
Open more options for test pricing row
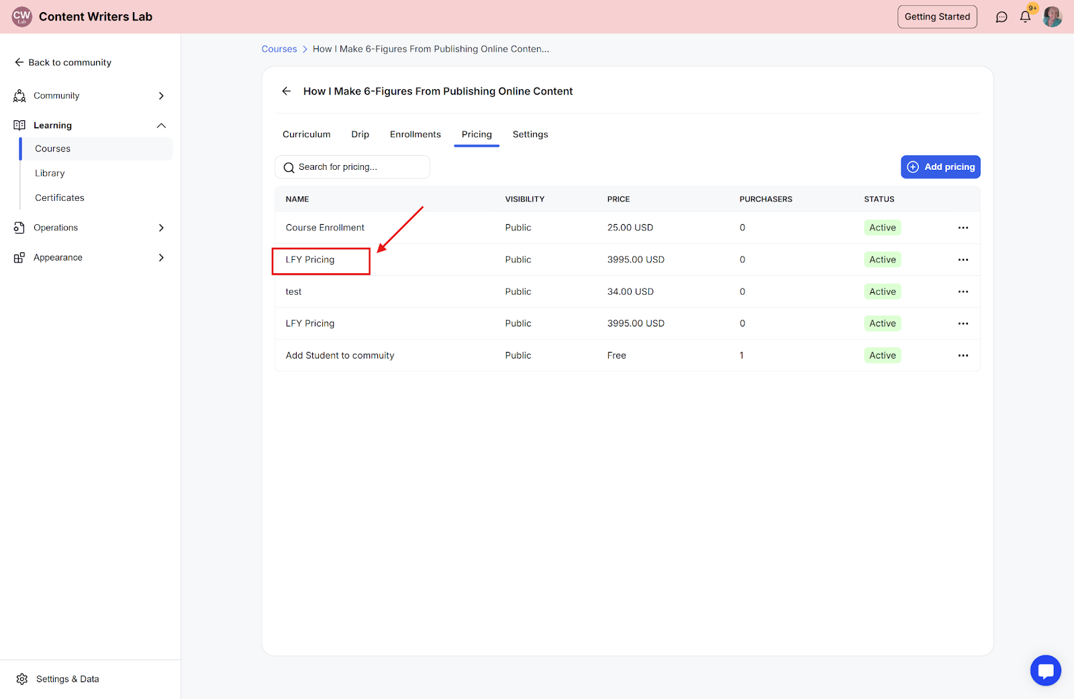[x=963, y=291]
